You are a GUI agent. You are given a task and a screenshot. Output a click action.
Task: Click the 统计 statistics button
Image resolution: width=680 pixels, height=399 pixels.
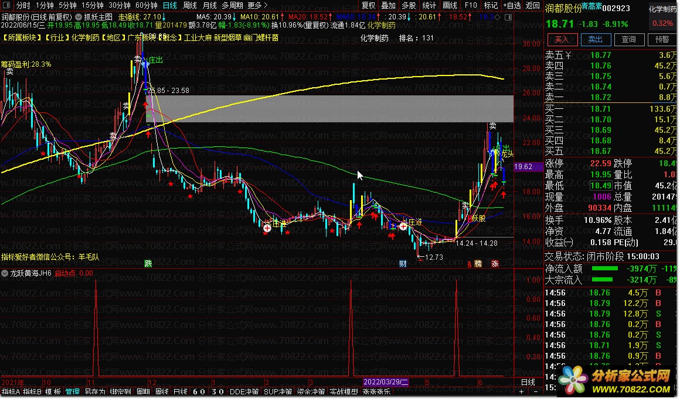(429, 5)
